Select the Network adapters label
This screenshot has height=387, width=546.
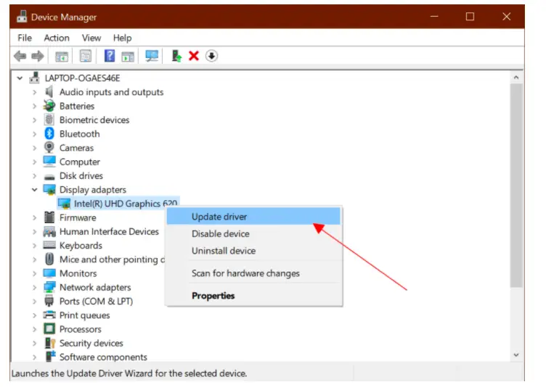point(95,287)
